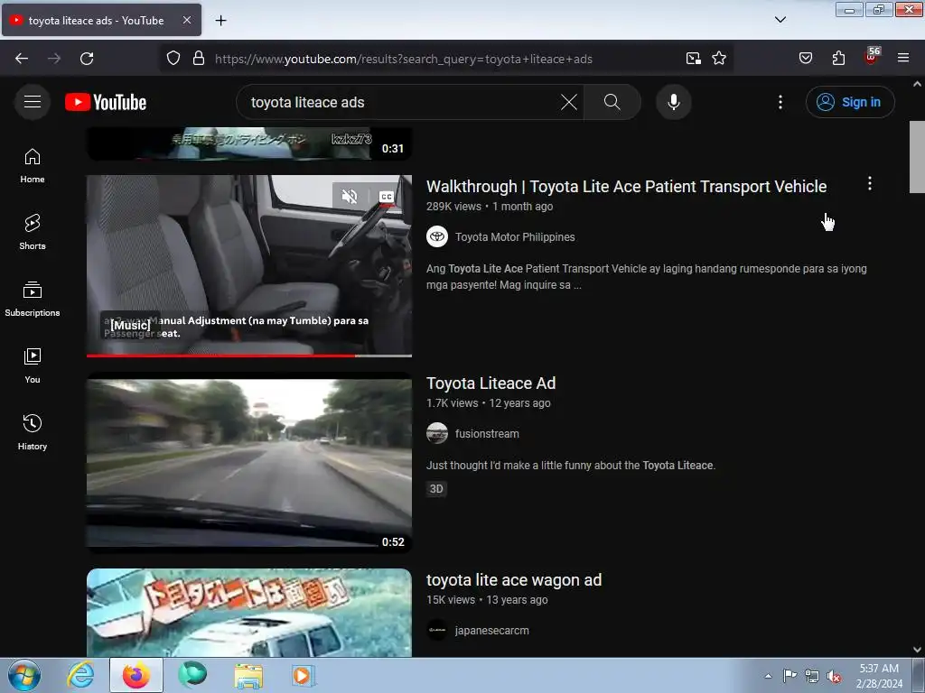This screenshot has height=693, width=925.
Task: Open the You sidebar item
Action: click(33, 365)
